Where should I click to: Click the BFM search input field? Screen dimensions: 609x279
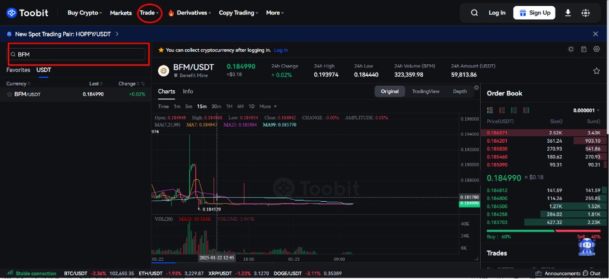[x=77, y=55]
